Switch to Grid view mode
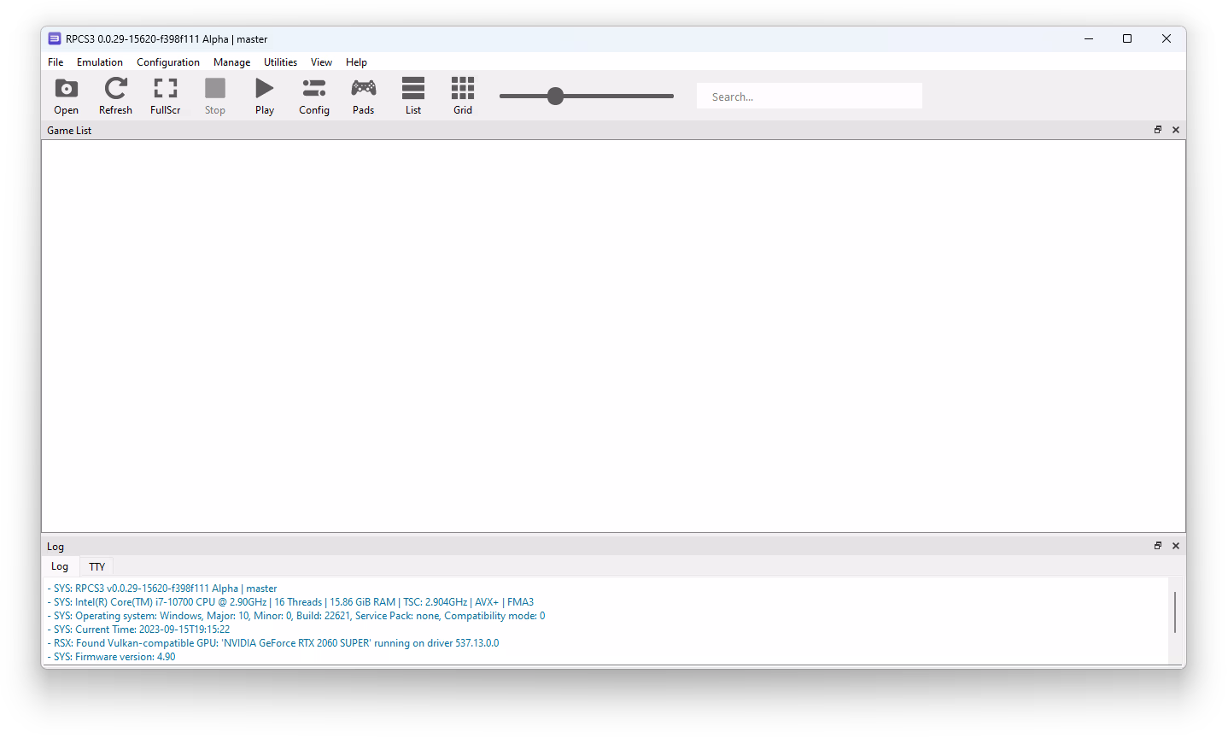The height and width of the screenshot is (738, 1228). pyautogui.click(x=463, y=97)
